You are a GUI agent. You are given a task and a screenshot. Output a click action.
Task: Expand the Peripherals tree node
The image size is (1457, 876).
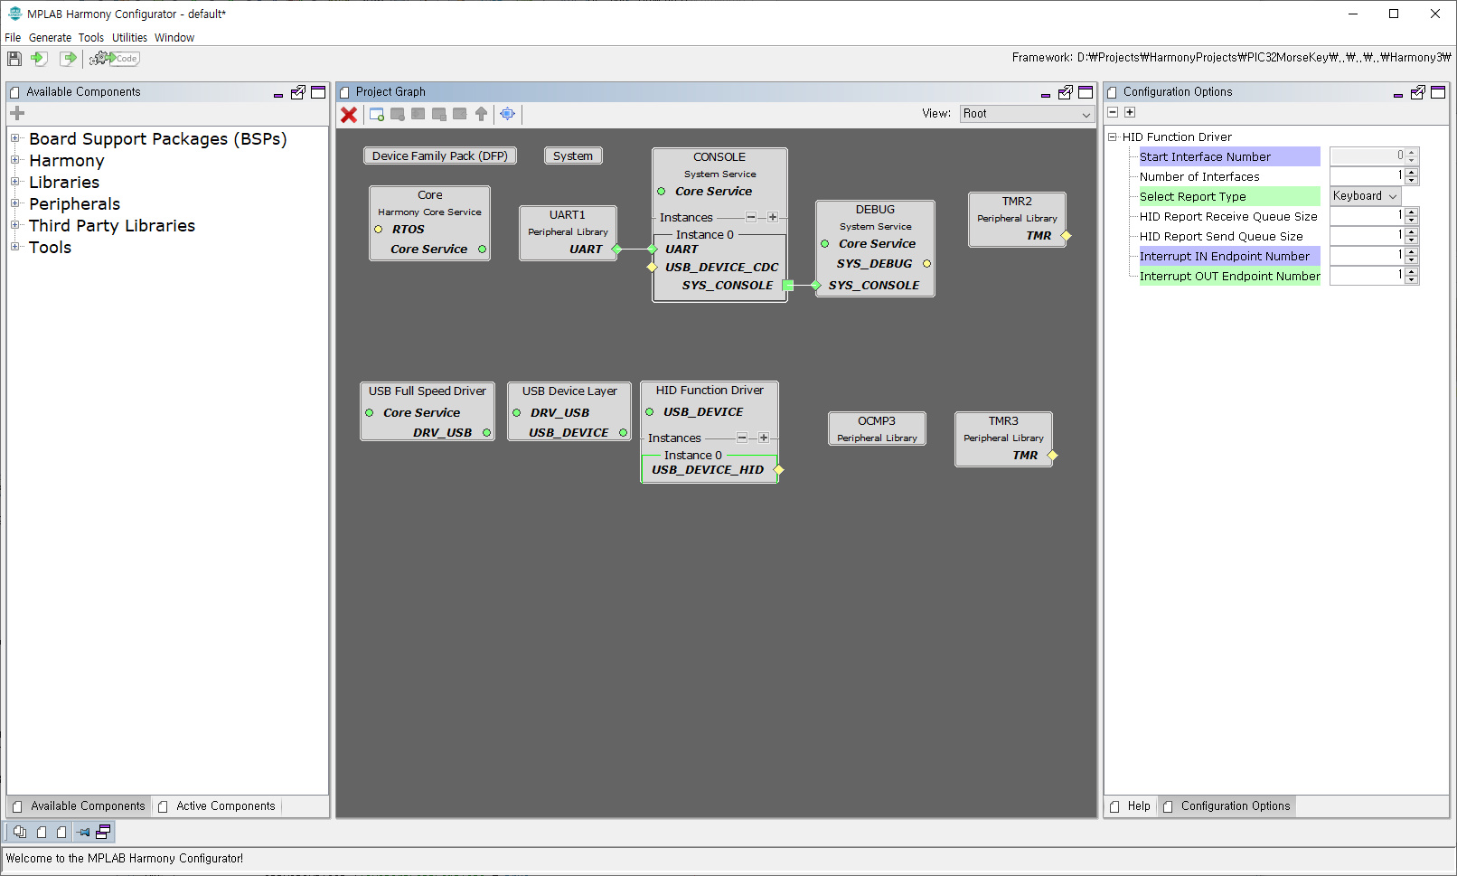tap(15, 203)
